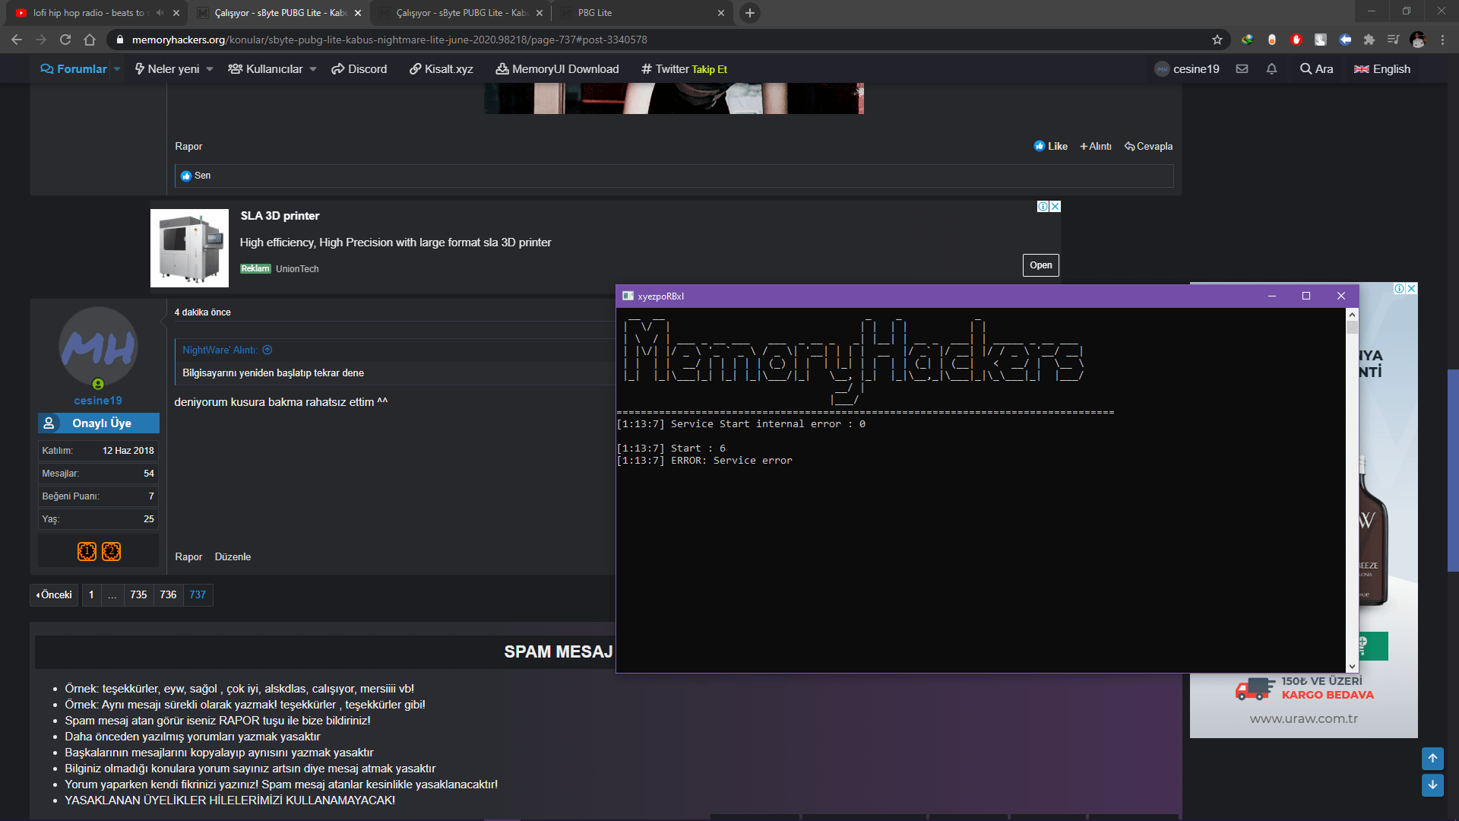Click the www.uraw.com.tr ad link

[x=1304, y=718]
